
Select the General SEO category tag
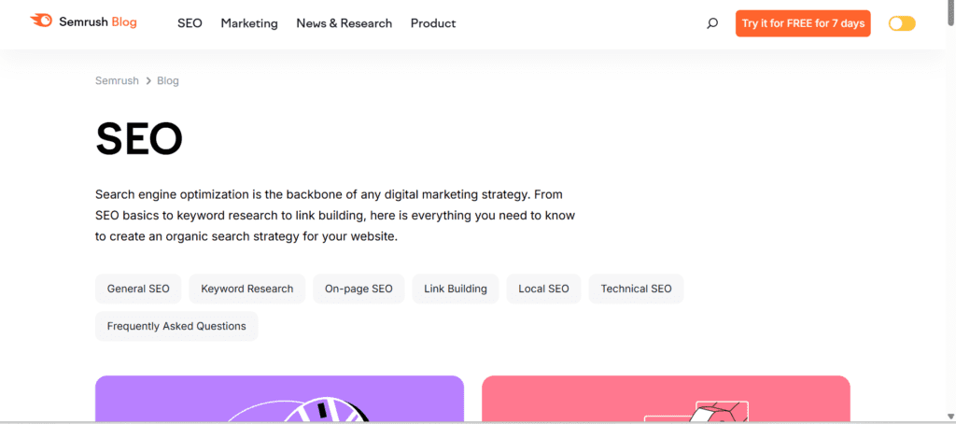pos(138,289)
